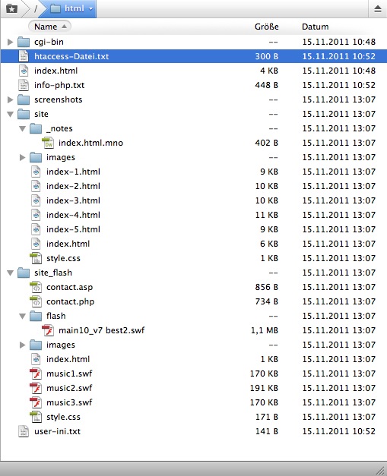Click the index-3.html web page icon
387x476 pixels.
[x=36, y=200]
